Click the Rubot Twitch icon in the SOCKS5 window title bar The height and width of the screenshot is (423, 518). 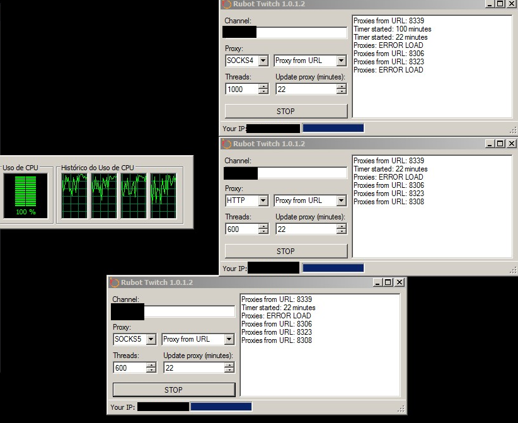(114, 282)
